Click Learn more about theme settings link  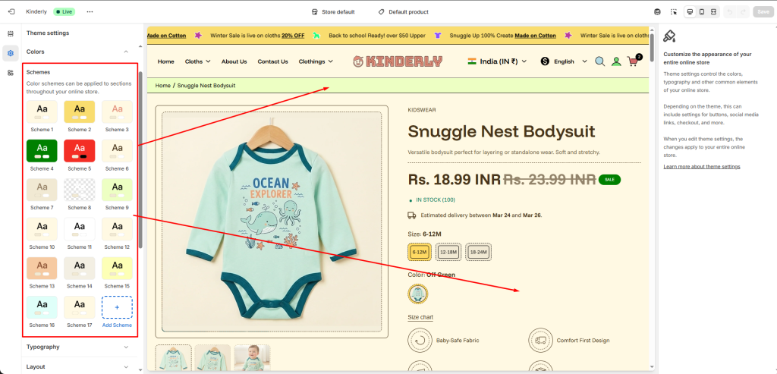(x=702, y=166)
